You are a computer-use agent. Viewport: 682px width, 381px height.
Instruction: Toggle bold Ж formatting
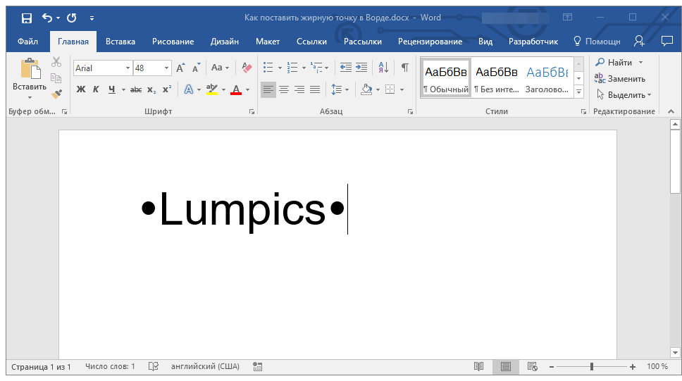coord(81,89)
